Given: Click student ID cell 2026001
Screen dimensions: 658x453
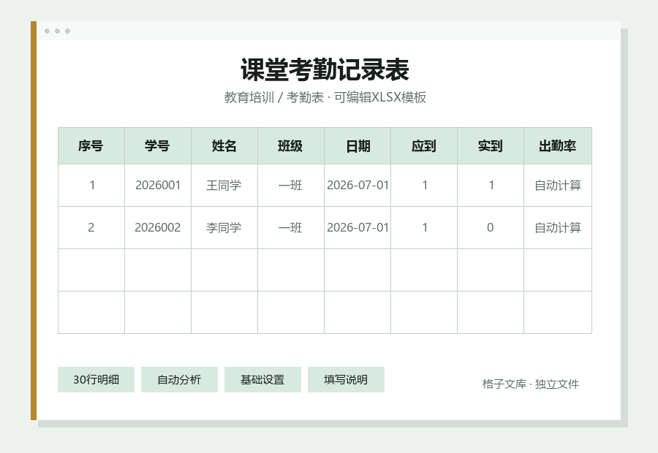Looking at the screenshot, I should pyautogui.click(x=158, y=186).
